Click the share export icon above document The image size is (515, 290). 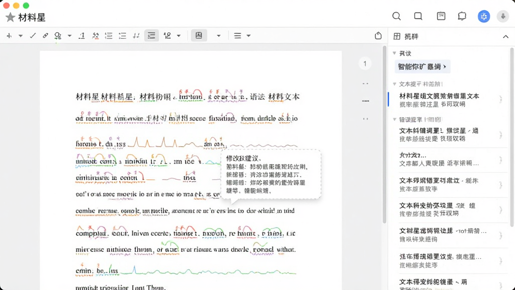coord(378,36)
